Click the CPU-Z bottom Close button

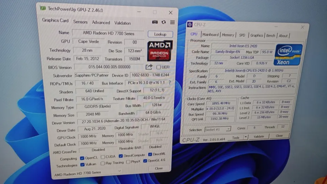pos(279,136)
